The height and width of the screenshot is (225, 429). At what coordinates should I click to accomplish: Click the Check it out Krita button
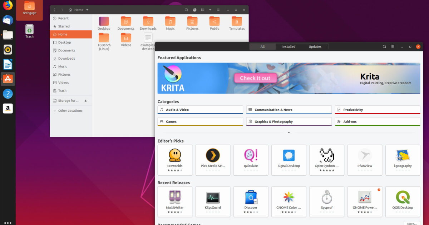(255, 78)
